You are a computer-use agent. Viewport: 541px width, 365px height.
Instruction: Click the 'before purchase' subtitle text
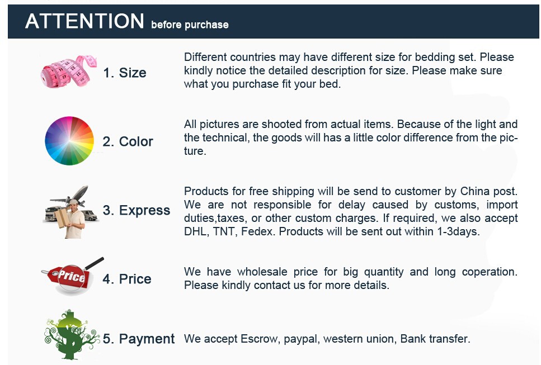[x=190, y=25]
